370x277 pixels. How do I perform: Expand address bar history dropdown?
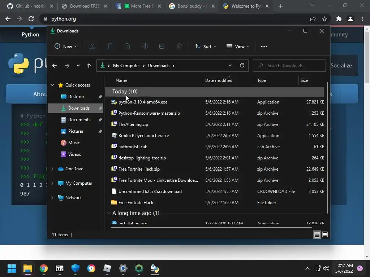(x=230, y=66)
